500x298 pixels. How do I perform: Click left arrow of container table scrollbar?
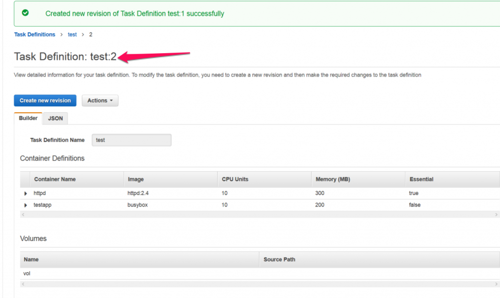tap(23, 215)
